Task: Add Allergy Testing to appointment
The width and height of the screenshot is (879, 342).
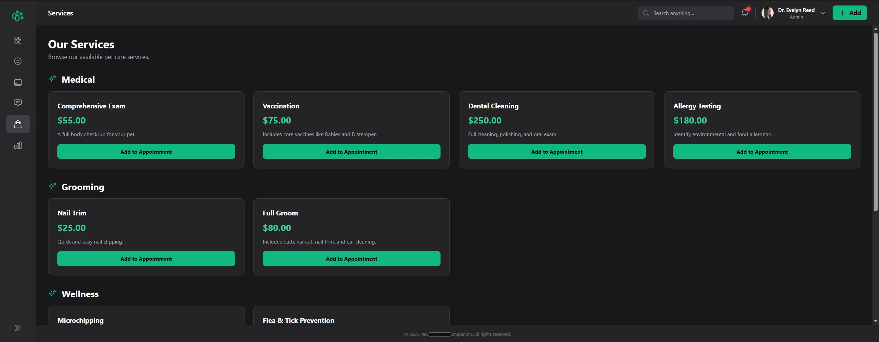Action: tap(762, 152)
